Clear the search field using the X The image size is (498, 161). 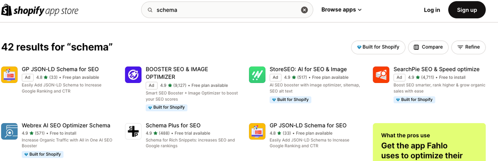pyautogui.click(x=305, y=10)
